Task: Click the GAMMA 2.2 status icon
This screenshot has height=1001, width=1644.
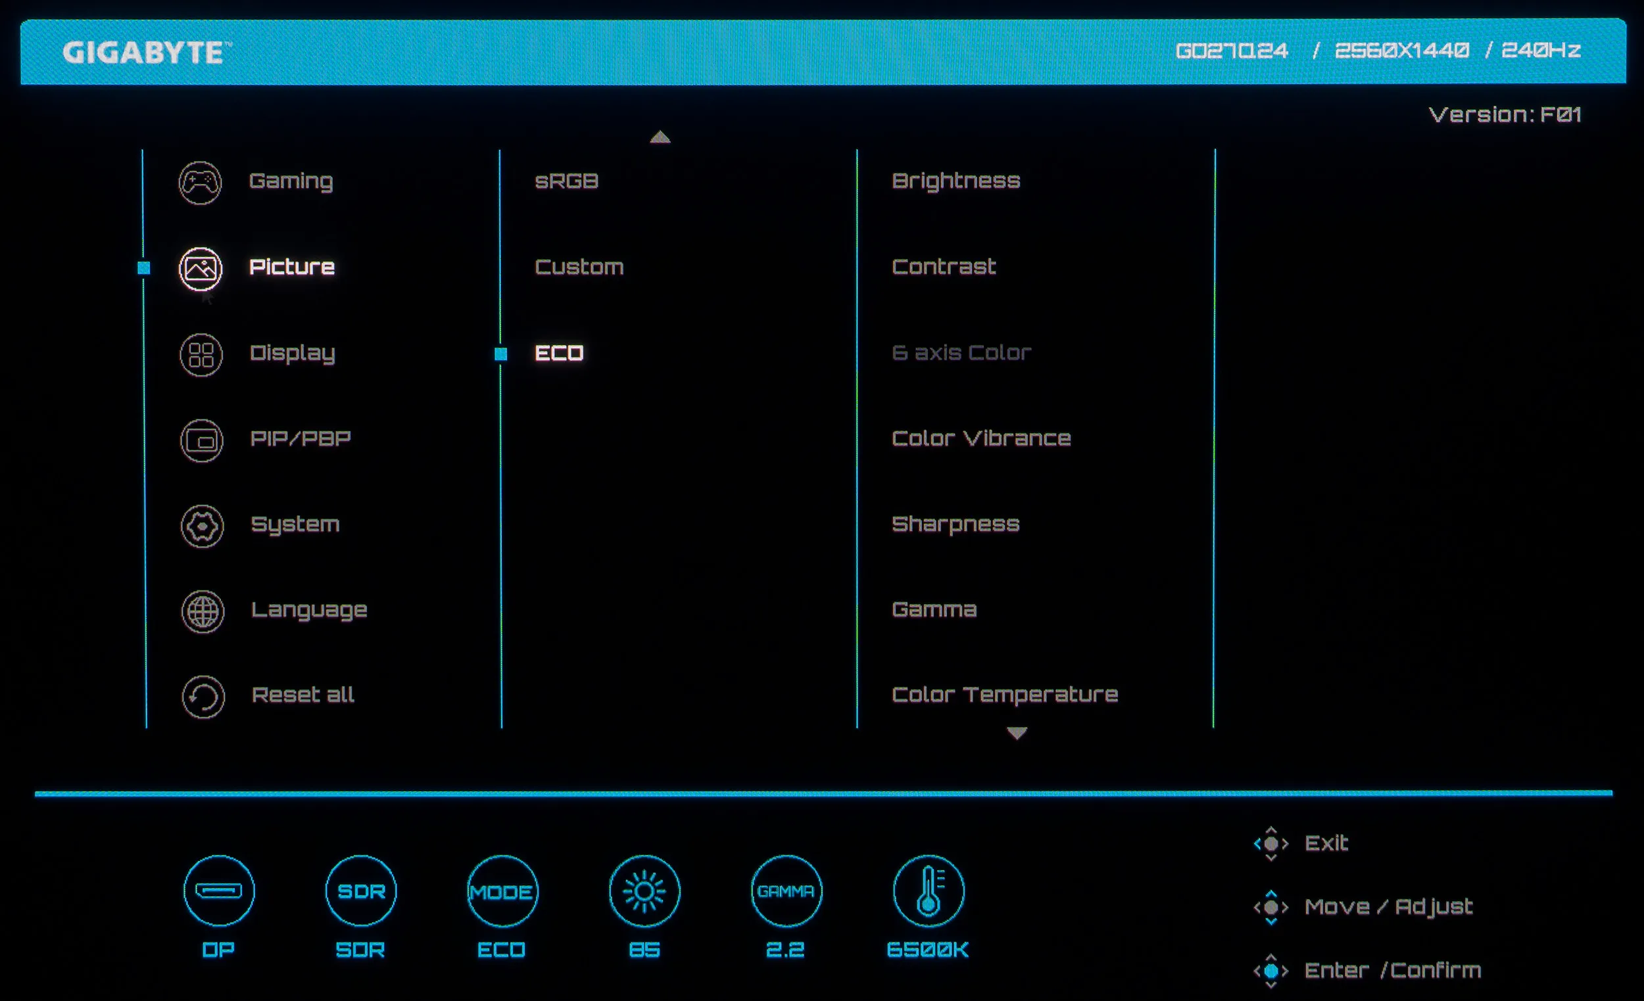Action: [x=786, y=891]
